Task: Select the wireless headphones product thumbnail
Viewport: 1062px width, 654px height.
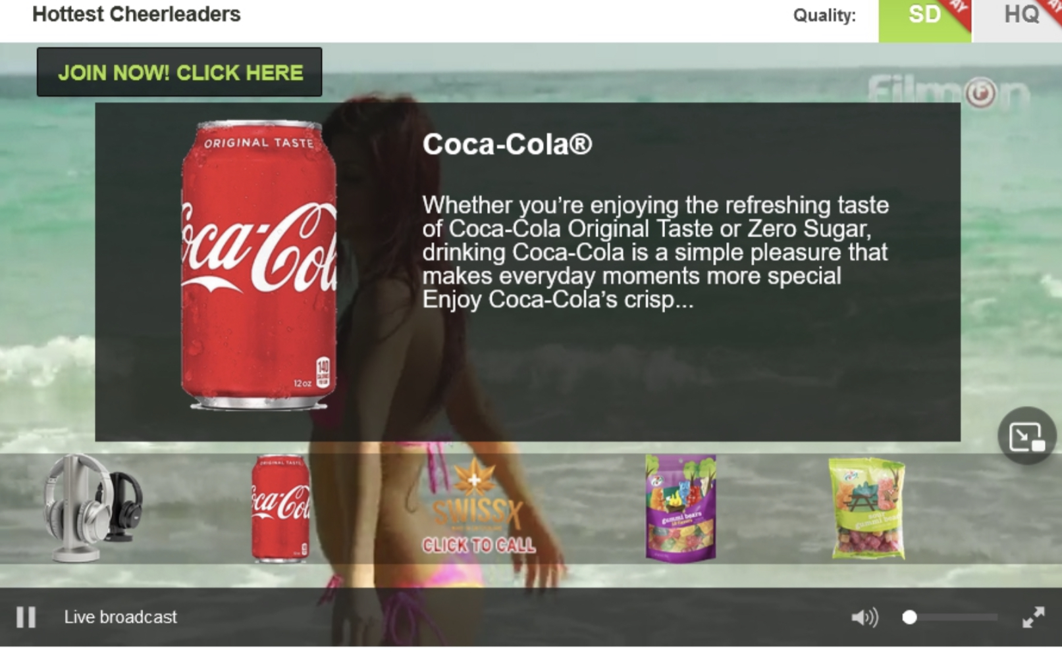Action: click(92, 508)
